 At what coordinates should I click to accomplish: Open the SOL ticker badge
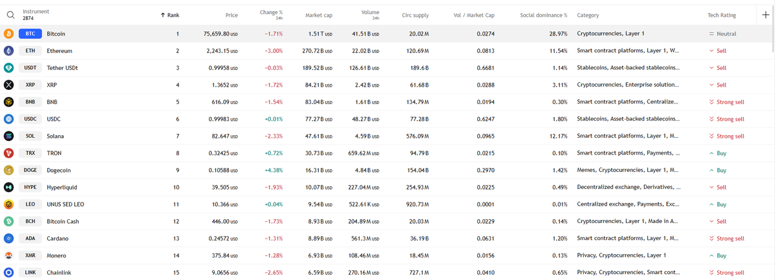[30, 136]
